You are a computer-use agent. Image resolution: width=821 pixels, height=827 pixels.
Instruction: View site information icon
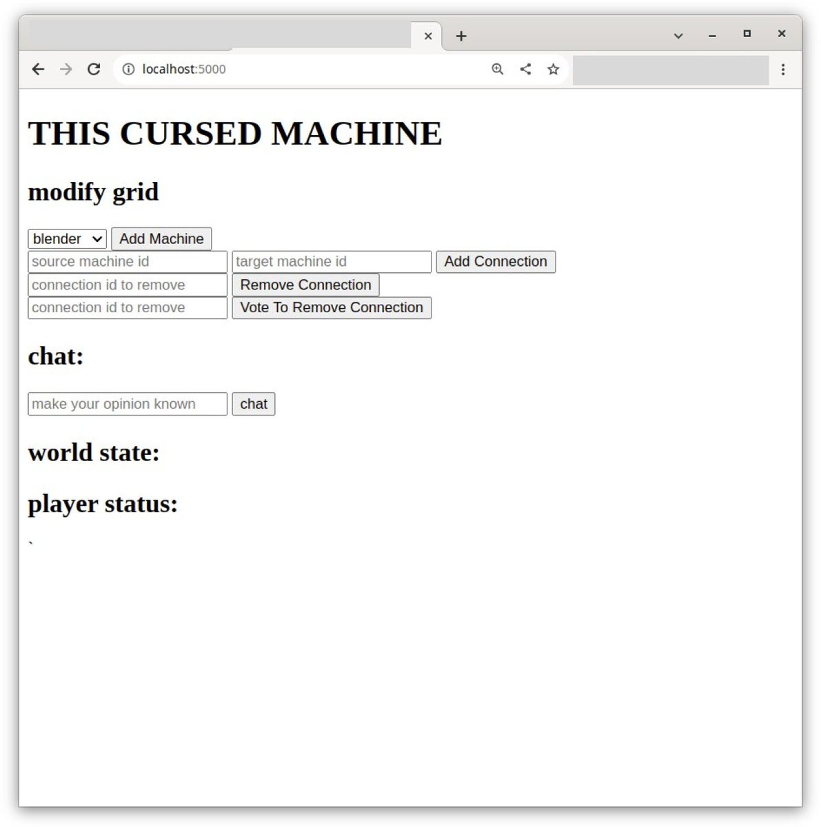128,69
